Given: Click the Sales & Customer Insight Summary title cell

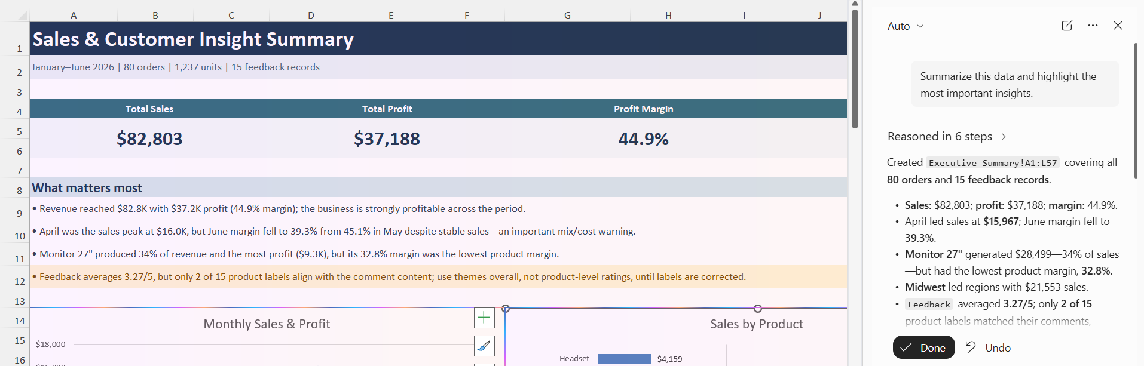Looking at the screenshot, I should 438,39.
